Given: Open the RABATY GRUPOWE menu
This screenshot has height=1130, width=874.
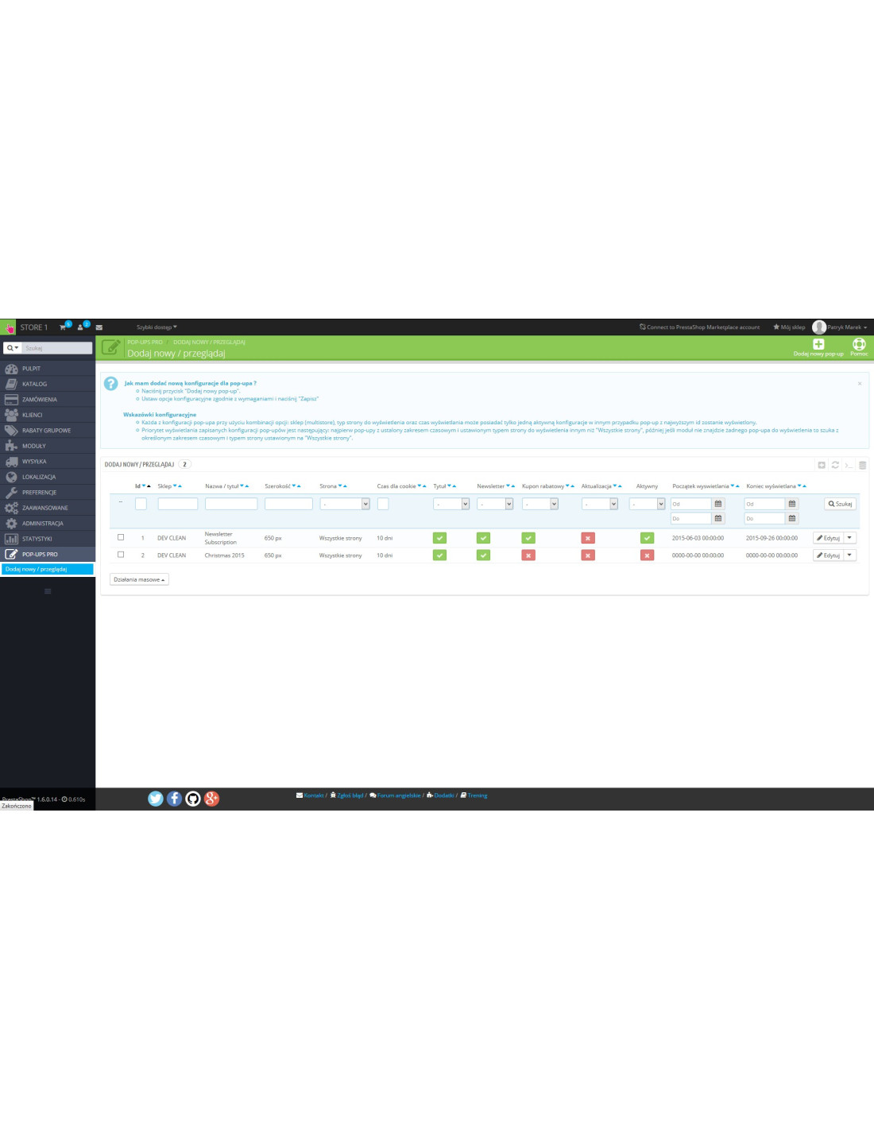Looking at the screenshot, I should 48,431.
